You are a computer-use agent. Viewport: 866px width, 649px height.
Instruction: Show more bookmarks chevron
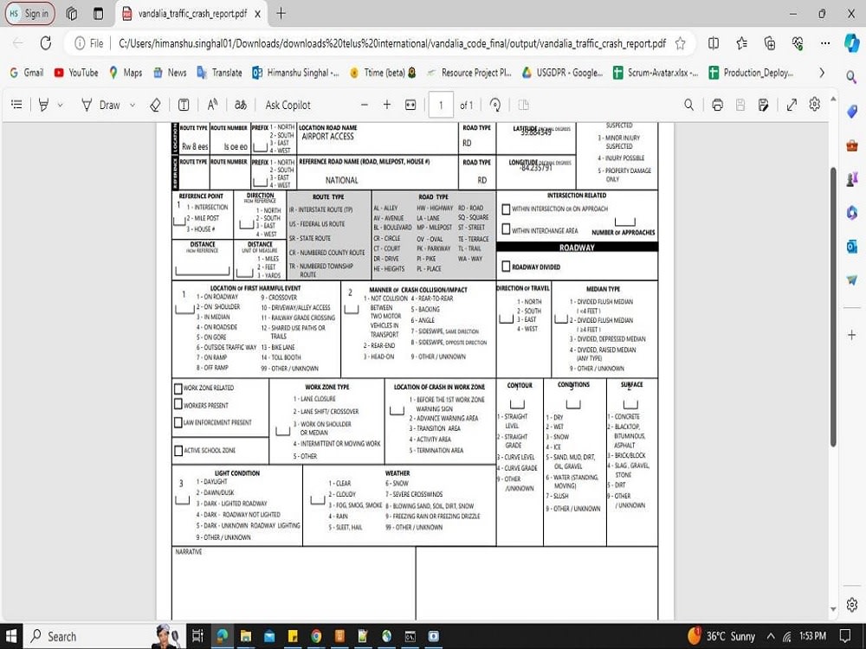click(822, 73)
